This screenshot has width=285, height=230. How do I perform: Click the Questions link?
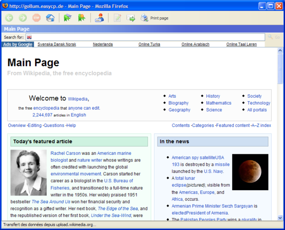coord(54,126)
